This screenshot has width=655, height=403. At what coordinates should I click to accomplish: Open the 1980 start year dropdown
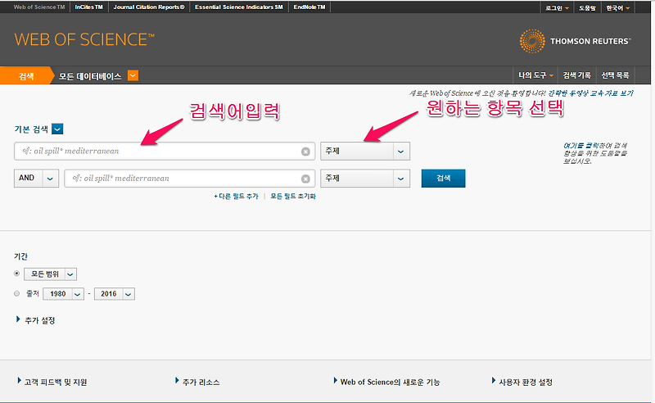tap(64, 294)
